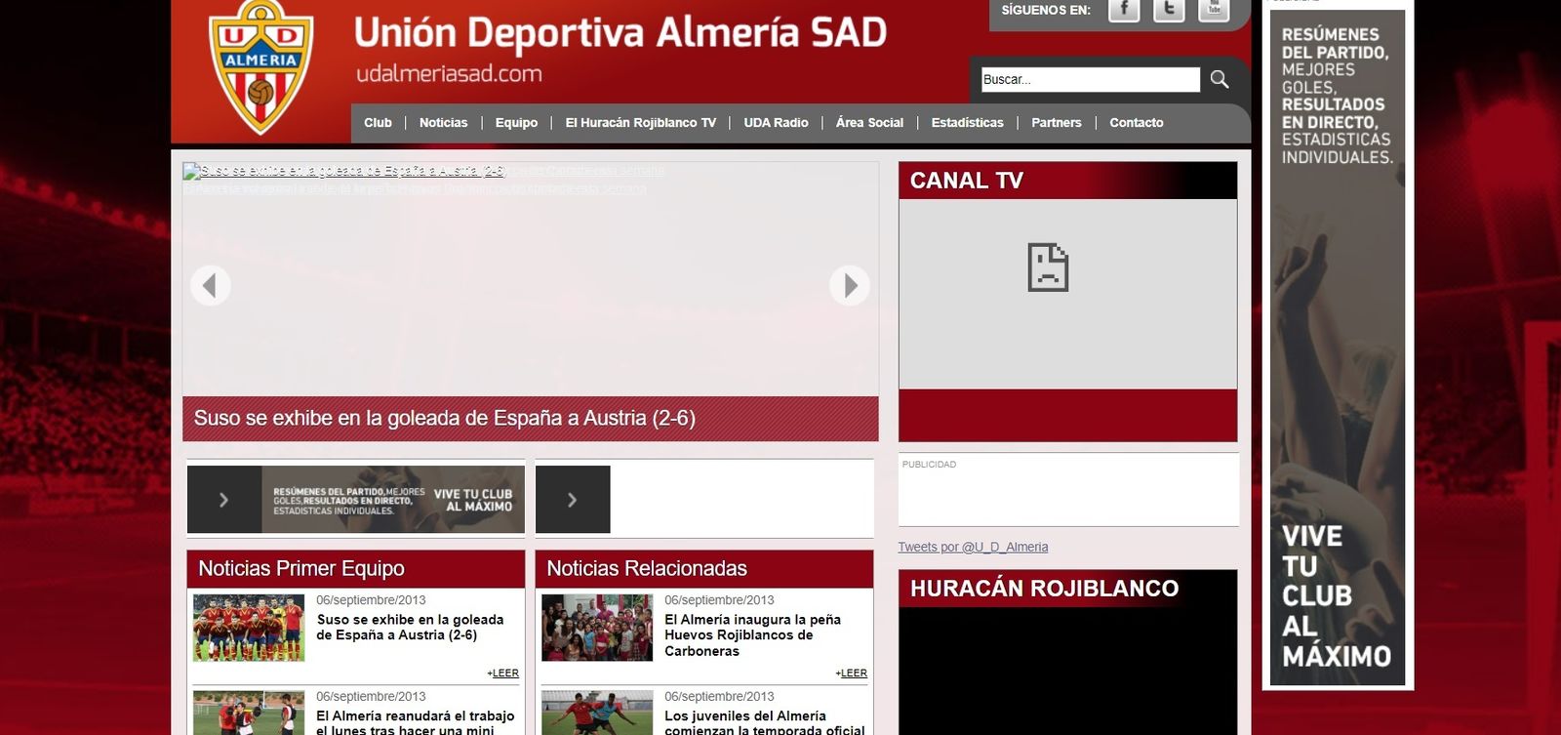Click the udalmeriasad.com header text

click(x=449, y=73)
